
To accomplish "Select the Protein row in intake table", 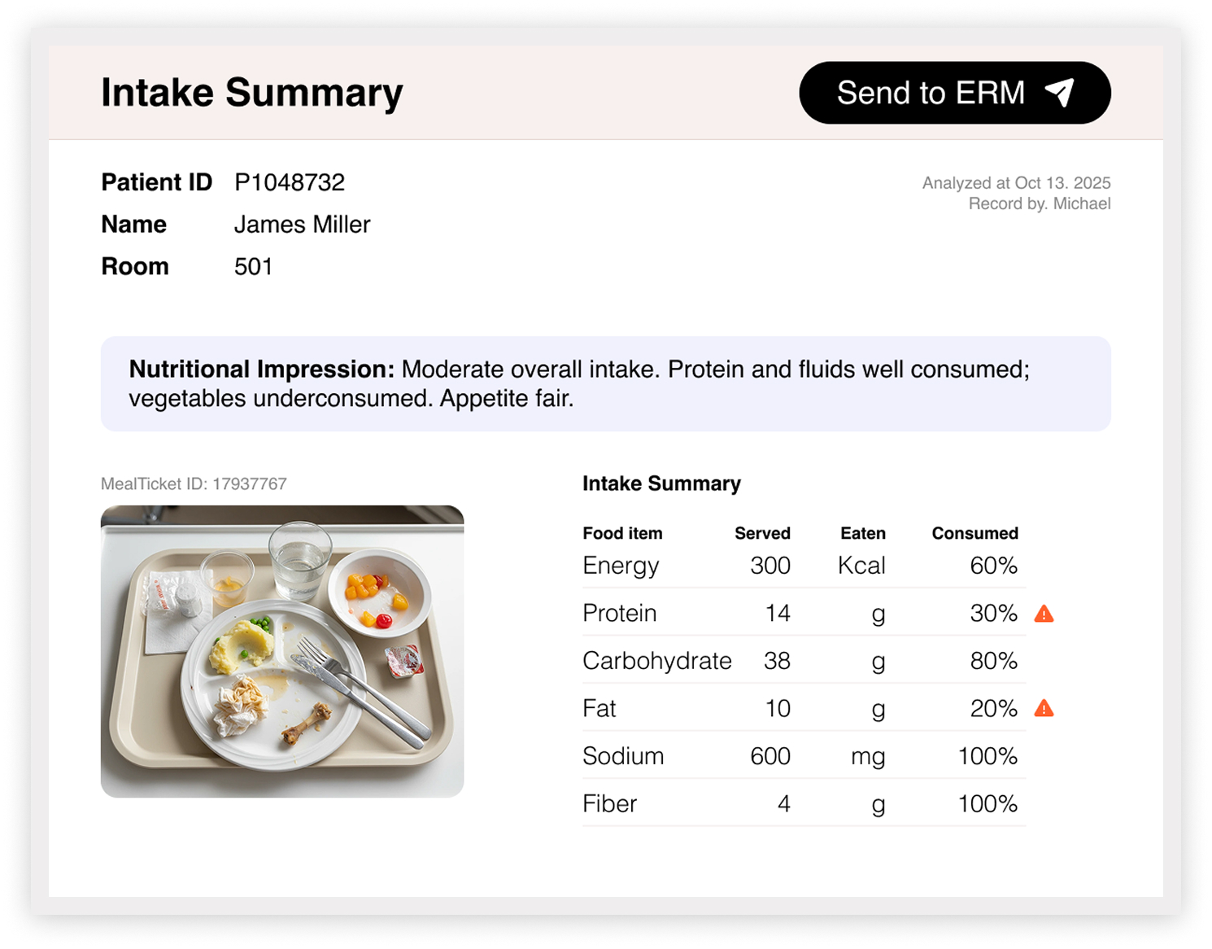I will pyautogui.click(x=804, y=613).
